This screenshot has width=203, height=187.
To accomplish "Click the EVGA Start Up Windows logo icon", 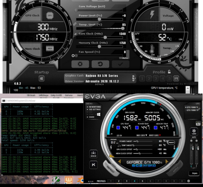I will pyautogui.click(x=99, y=115).
